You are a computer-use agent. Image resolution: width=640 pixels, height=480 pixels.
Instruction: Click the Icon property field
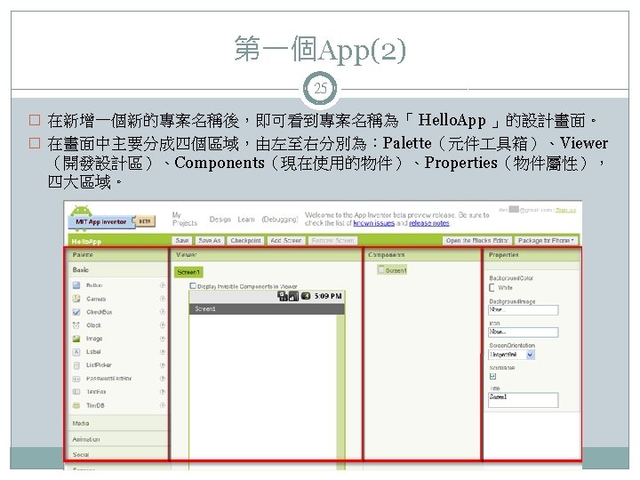pos(524,332)
